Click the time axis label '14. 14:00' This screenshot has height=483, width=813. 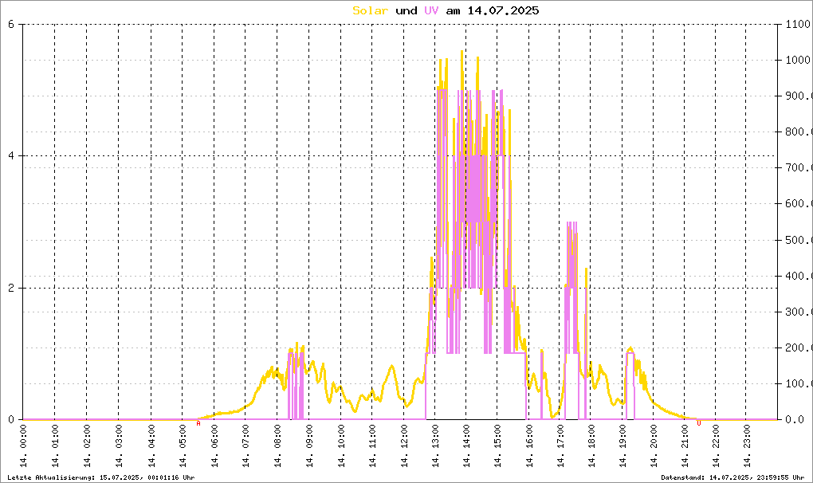point(466,446)
